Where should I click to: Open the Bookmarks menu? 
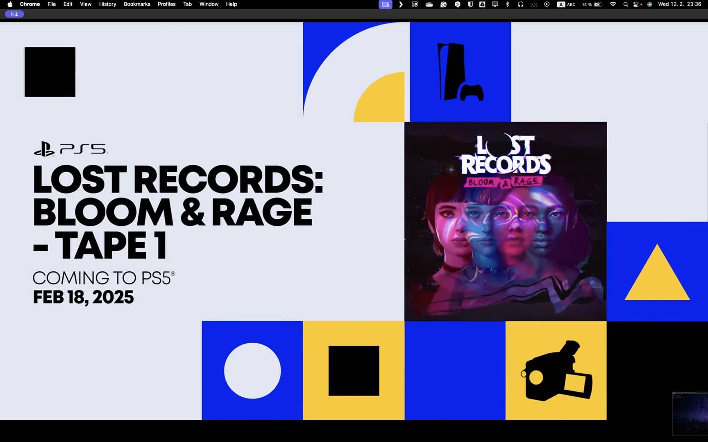[x=137, y=4]
